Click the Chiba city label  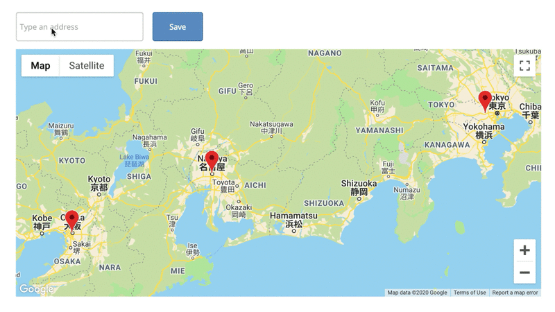coord(530,110)
